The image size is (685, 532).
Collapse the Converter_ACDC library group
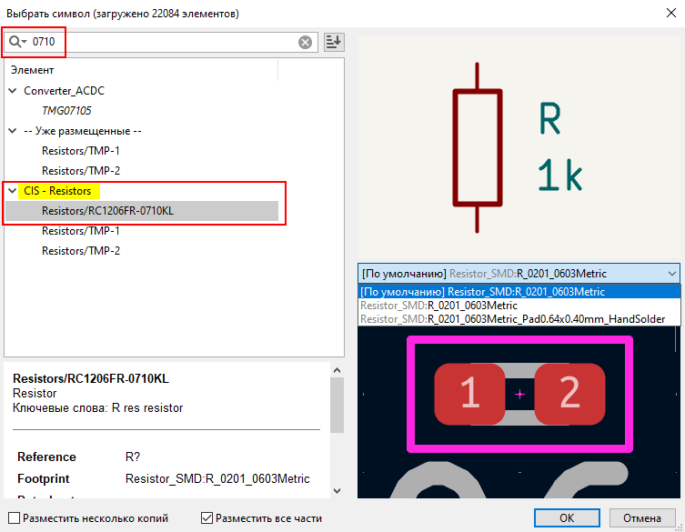coord(13,91)
